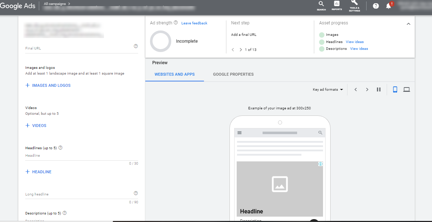
Task: Open the Reports icon
Action: click(337, 5)
